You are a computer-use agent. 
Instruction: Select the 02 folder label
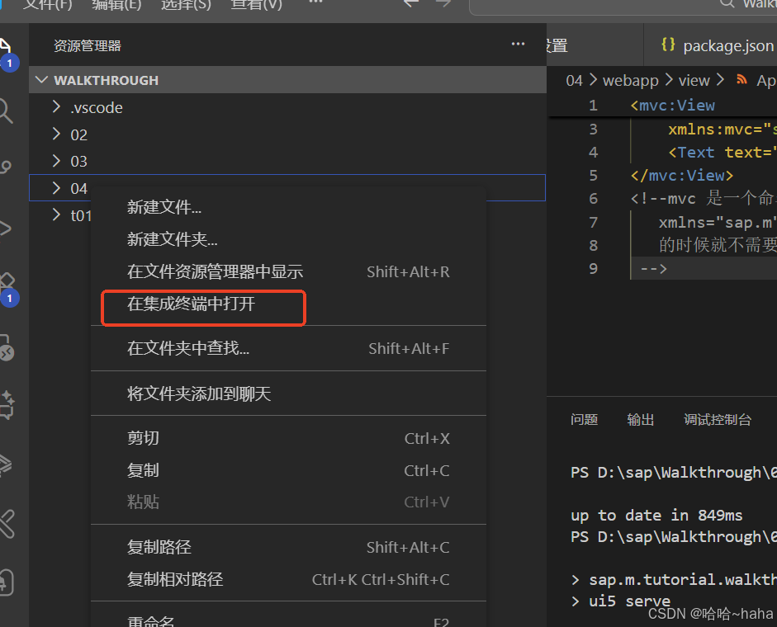click(x=78, y=134)
